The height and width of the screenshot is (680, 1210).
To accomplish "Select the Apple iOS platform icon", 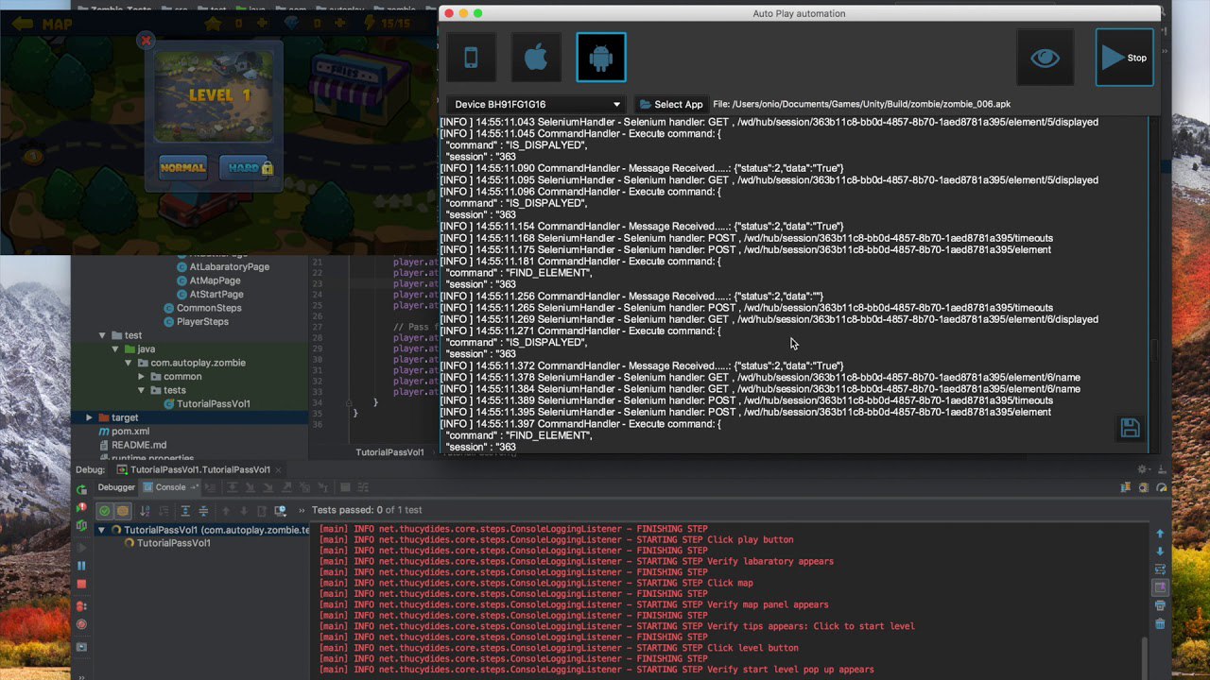I will (x=536, y=58).
